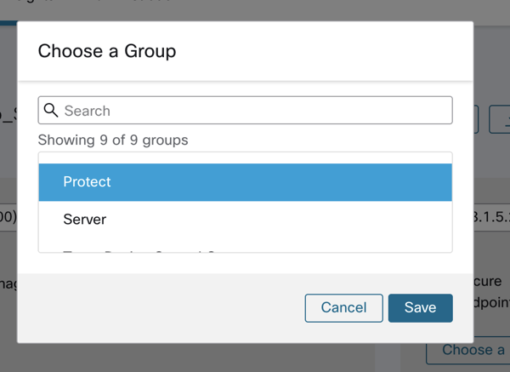The image size is (510, 372).
Task: Click the magnifying glass search icon
Action: (x=51, y=111)
